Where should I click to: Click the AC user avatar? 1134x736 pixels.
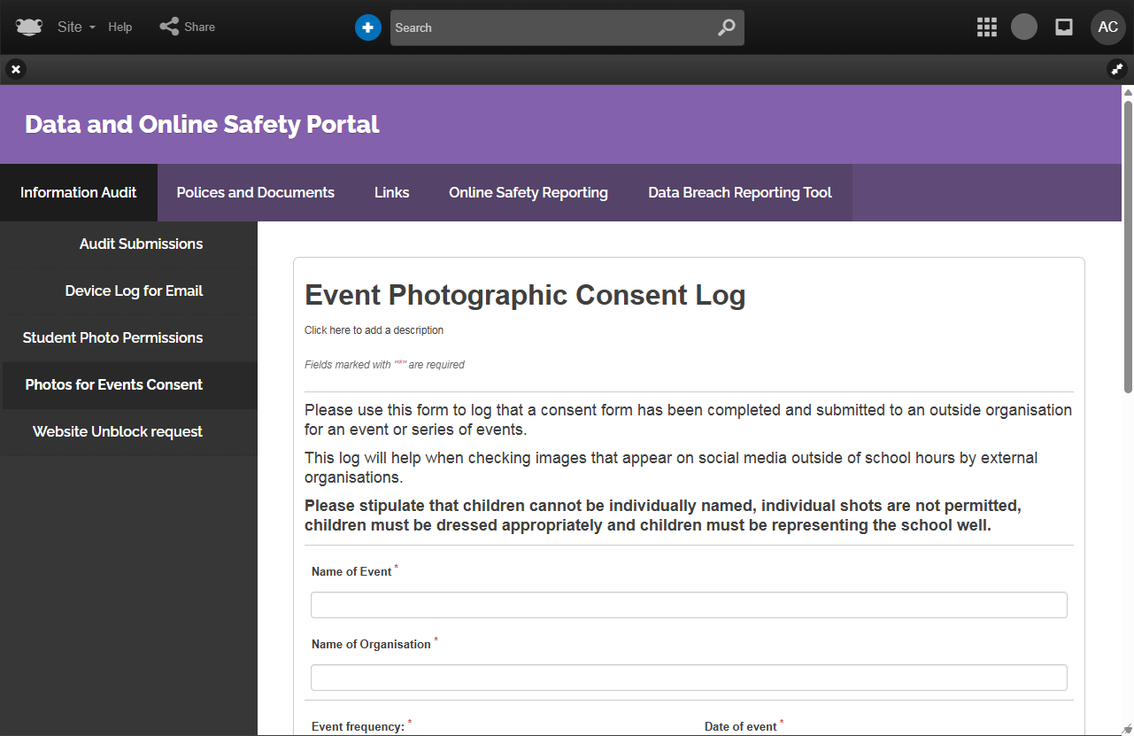tap(1107, 27)
